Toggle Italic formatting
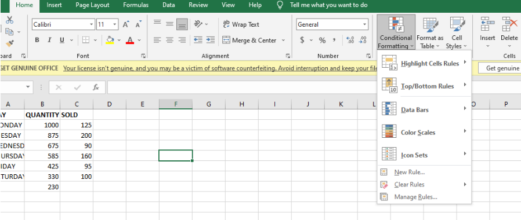Viewport: 521px width, 220px height. pos(49,40)
